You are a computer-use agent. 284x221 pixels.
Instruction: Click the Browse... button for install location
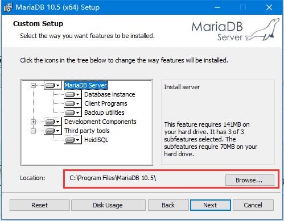(250, 180)
